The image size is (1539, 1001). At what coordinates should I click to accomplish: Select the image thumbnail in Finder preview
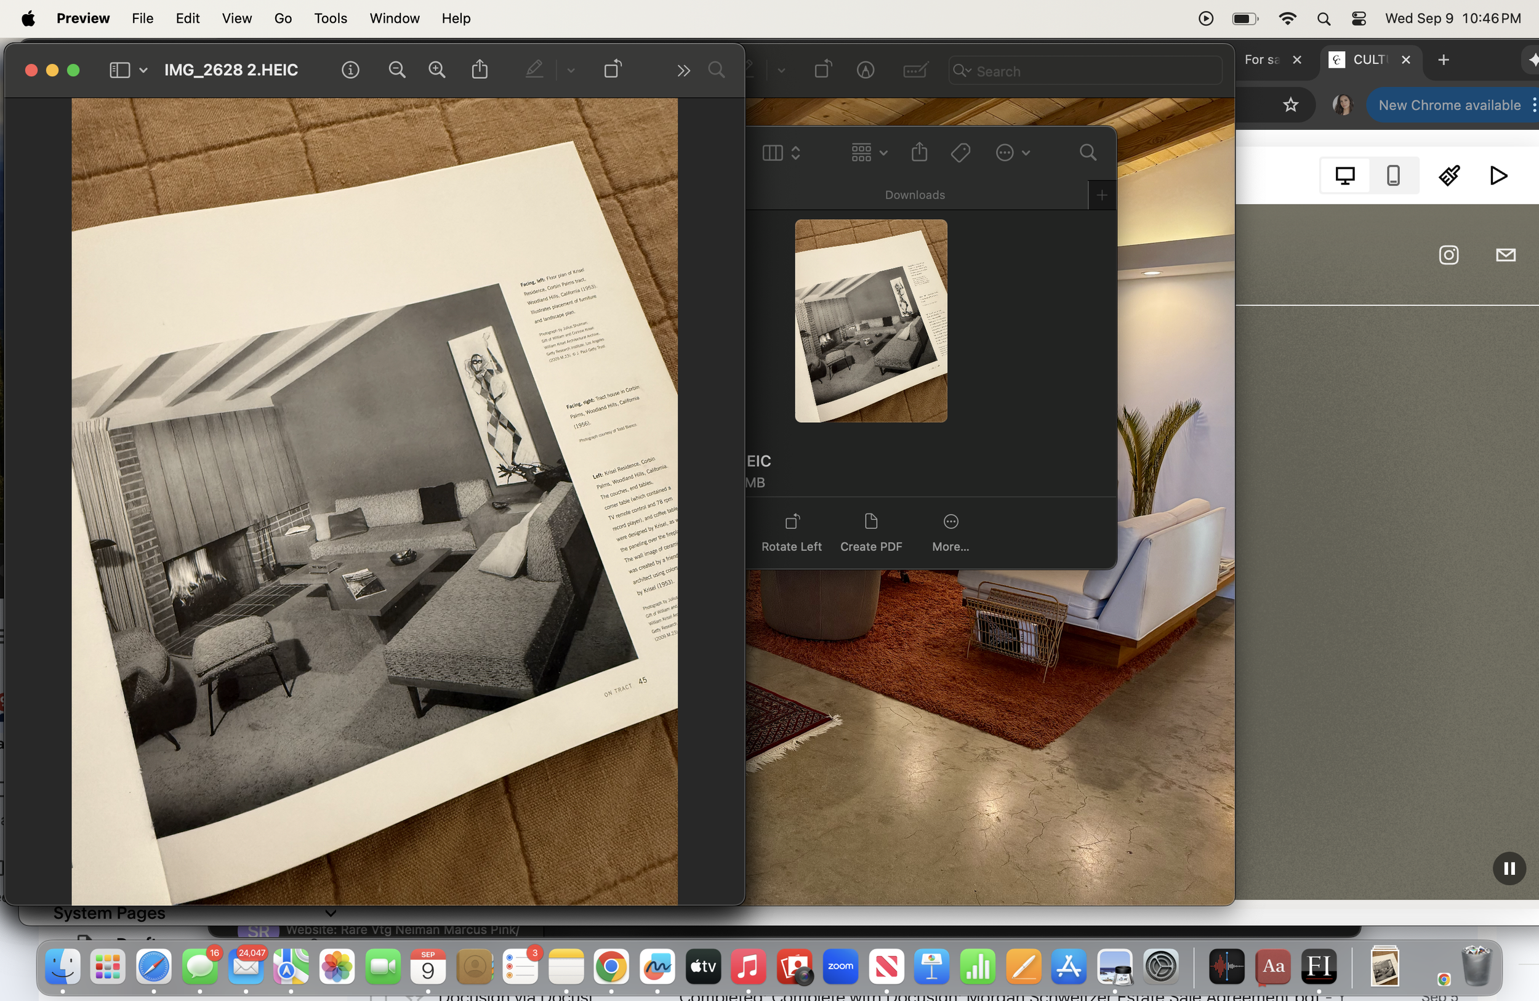click(870, 321)
